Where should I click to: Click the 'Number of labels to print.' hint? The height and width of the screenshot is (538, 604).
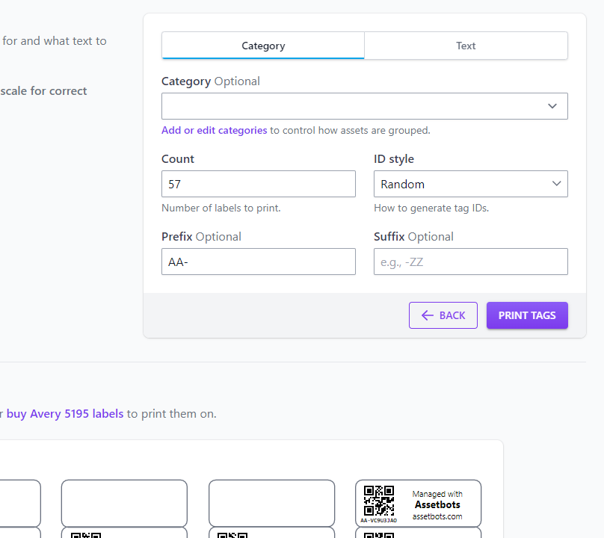click(x=221, y=208)
